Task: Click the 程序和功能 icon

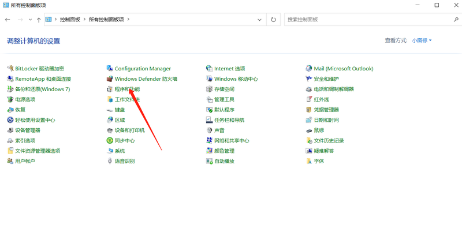Action: pos(110,89)
